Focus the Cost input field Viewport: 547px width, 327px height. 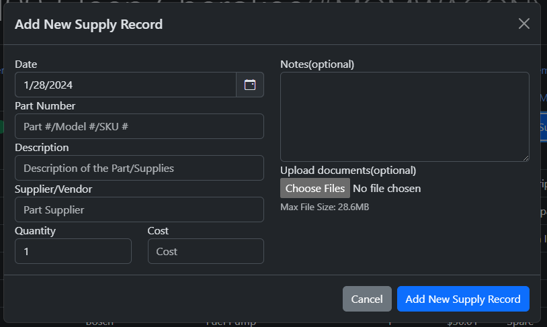click(206, 251)
